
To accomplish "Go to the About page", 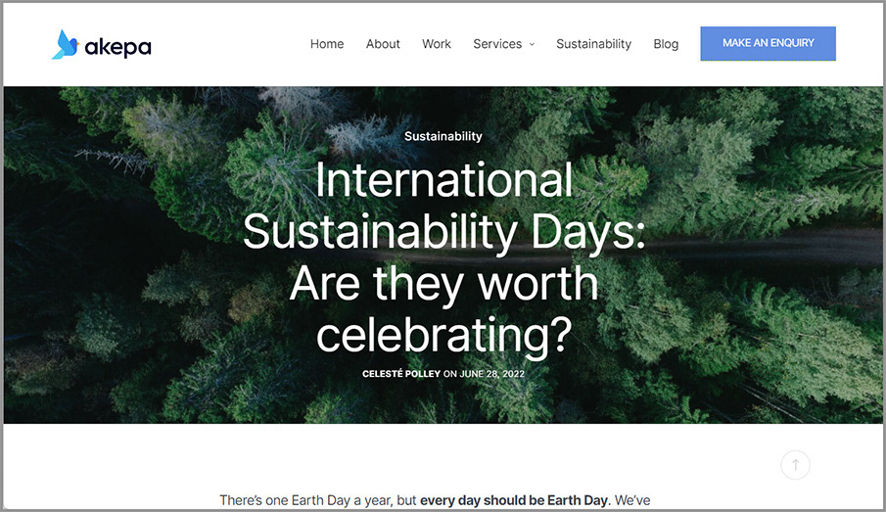I will click(383, 44).
